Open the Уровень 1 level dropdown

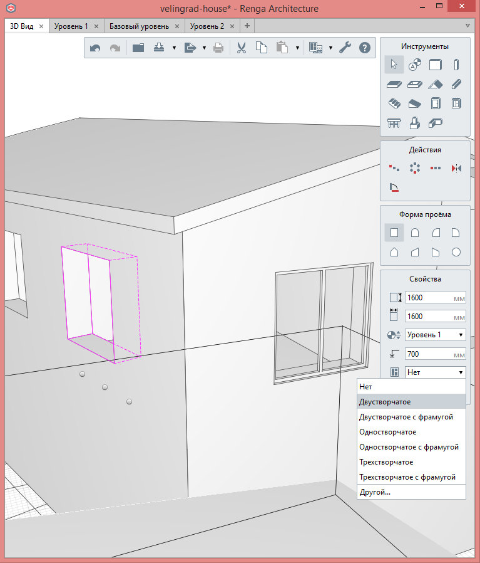(435, 335)
